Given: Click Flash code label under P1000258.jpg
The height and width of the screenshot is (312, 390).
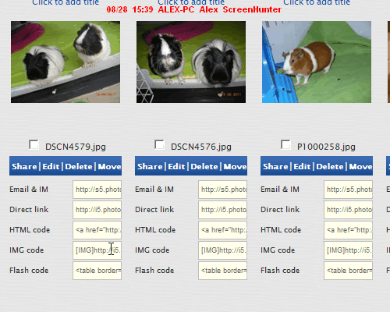Looking at the screenshot, I should point(280,271).
